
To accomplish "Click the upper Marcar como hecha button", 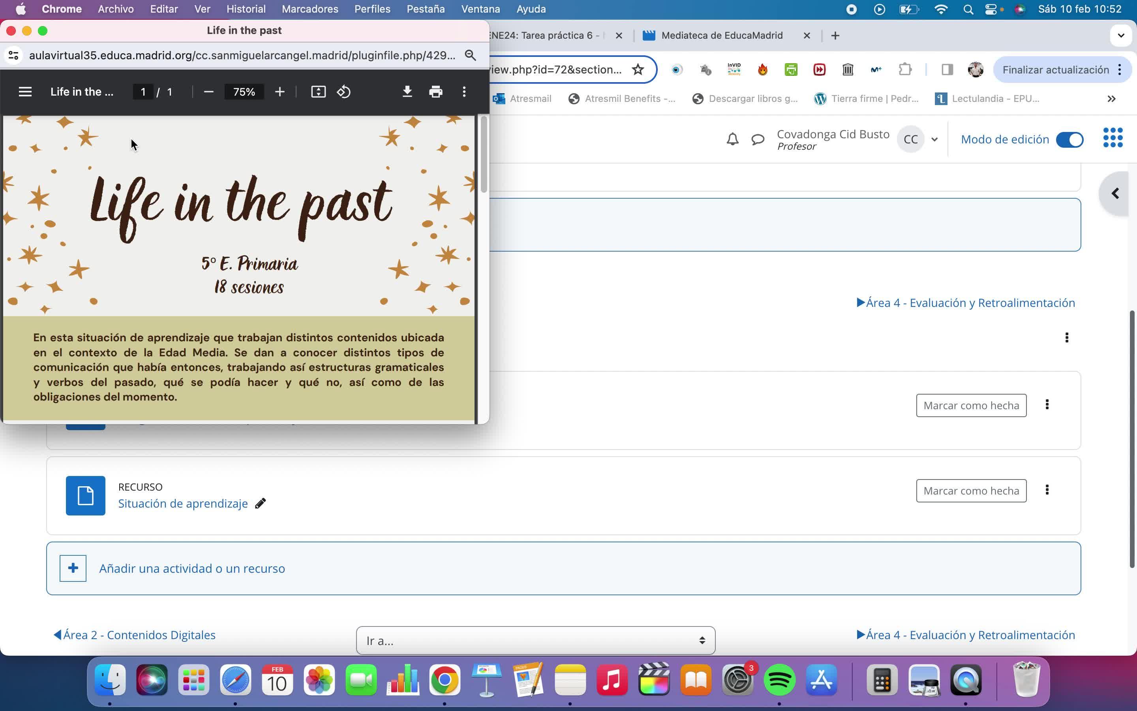I will coord(971,405).
